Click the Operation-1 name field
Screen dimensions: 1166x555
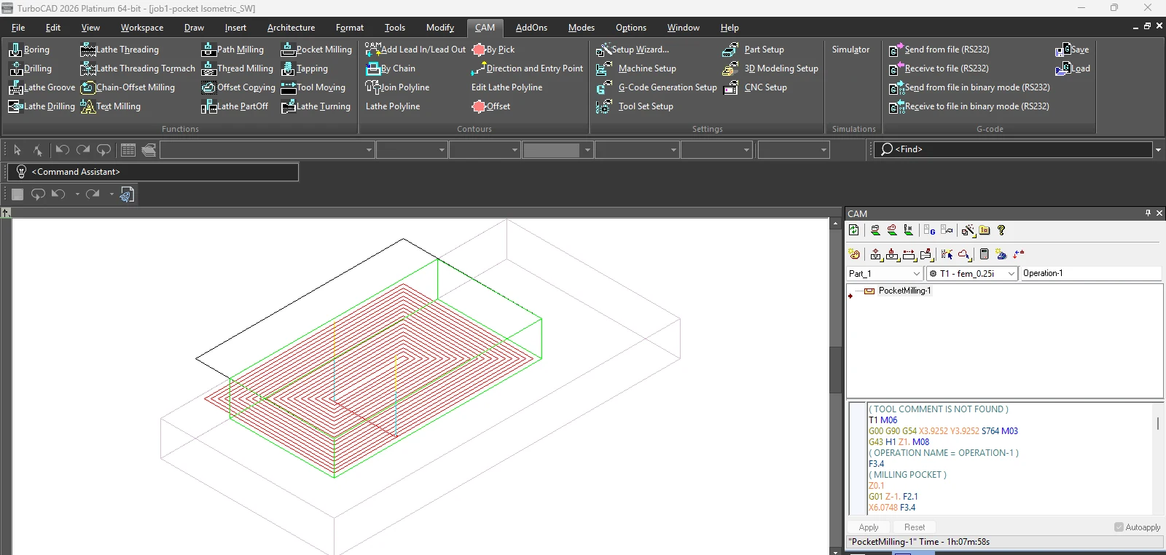coord(1091,273)
